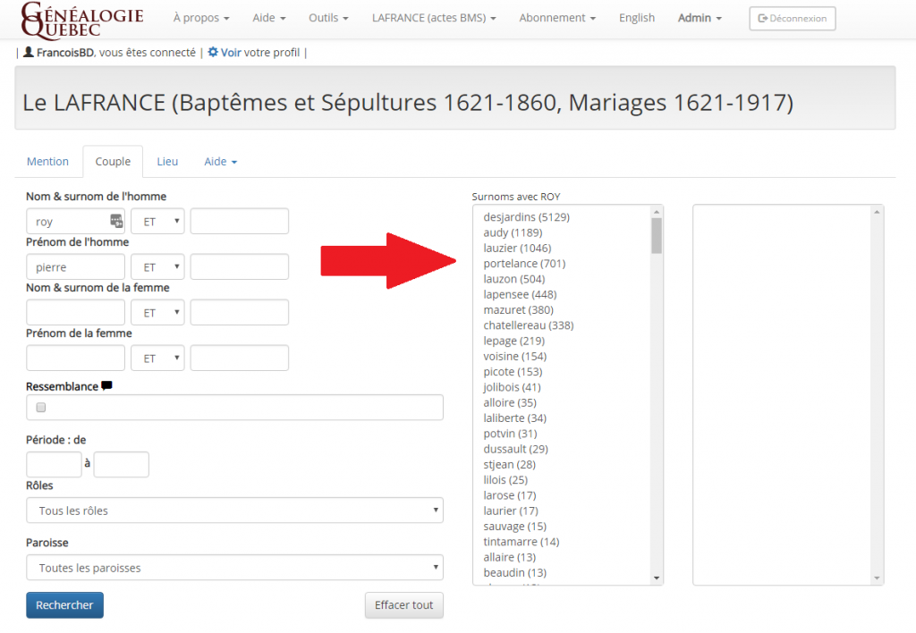This screenshot has height=633, width=916.
Task: Open the Admin dropdown menu
Action: 700,18
